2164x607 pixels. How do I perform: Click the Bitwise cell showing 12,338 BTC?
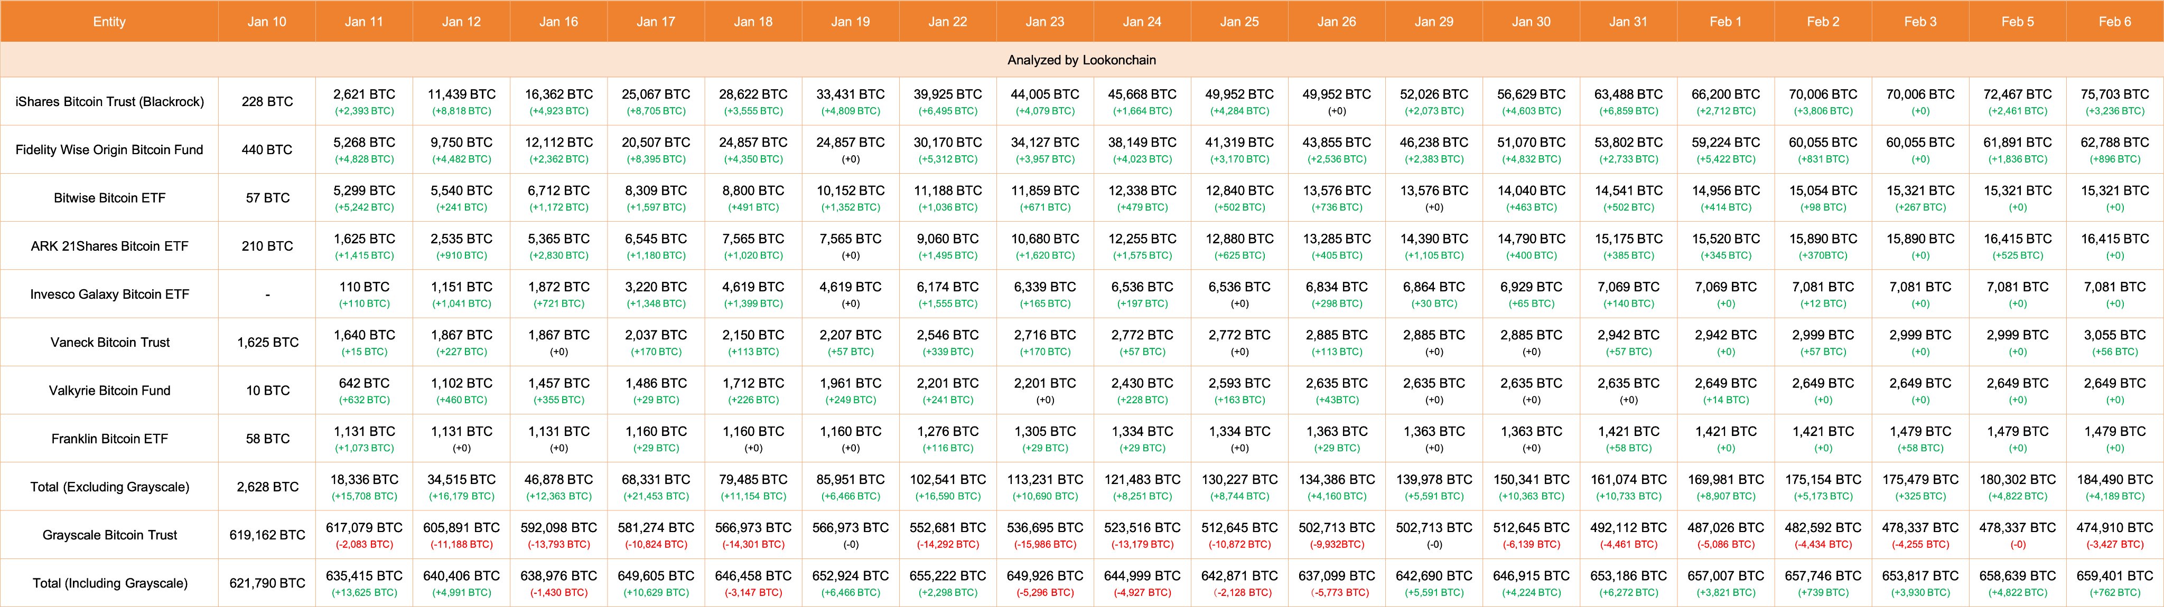click(x=1142, y=197)
